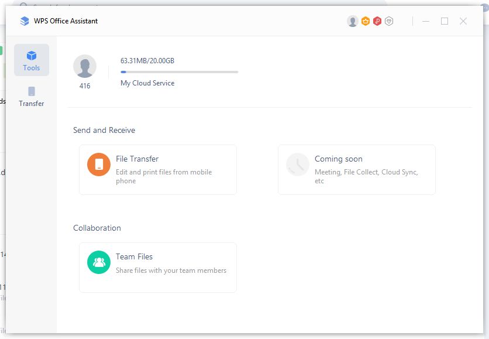Image resolution: width=489 pixels, height=339 pixels.
Task: Open the My Cloud Service link
Action: (147, 83)
